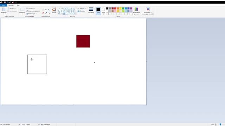The image size is (225, 126).
Task: Click the Brushes tool icon
Action: tap(54, 9)
